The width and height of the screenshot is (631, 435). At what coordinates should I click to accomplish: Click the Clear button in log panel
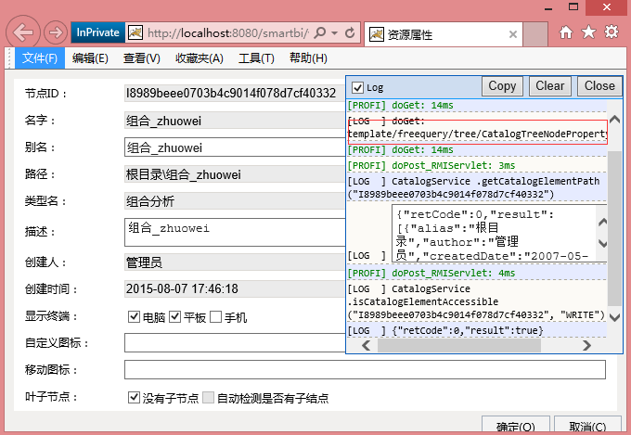click(x=549, y=86)
